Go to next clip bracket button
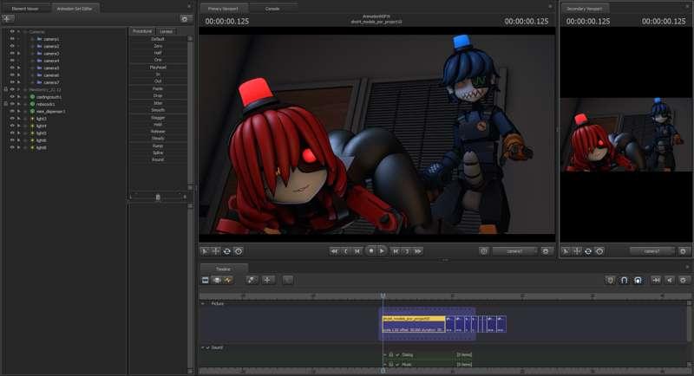 (407, 251)
